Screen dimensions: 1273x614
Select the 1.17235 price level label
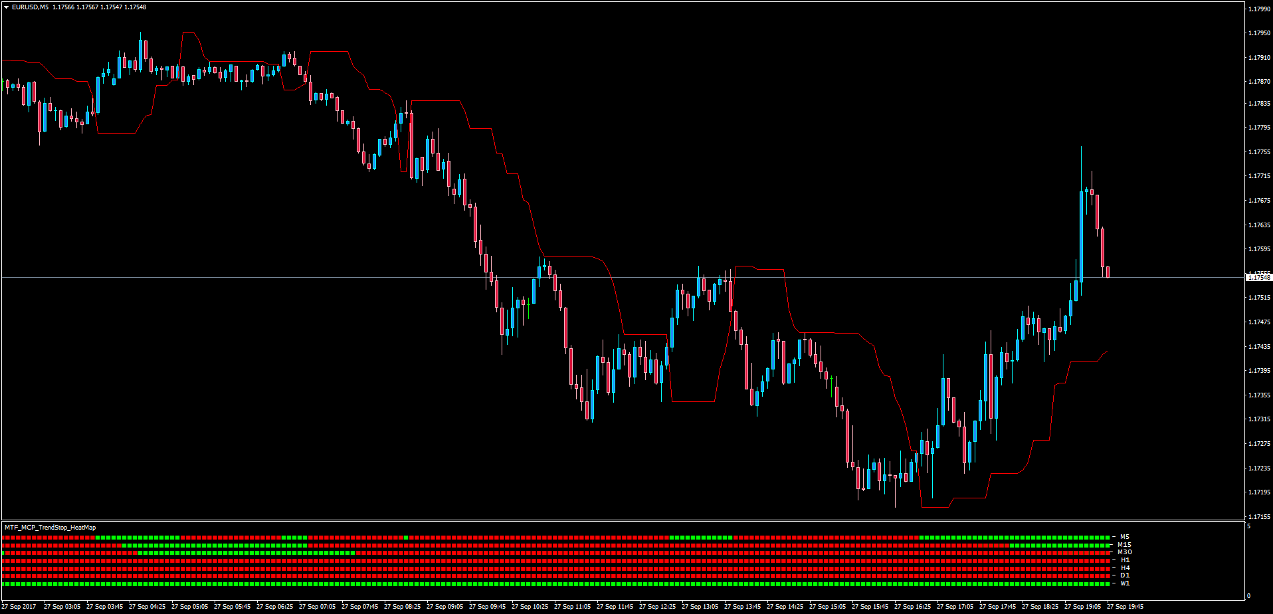1259,468
